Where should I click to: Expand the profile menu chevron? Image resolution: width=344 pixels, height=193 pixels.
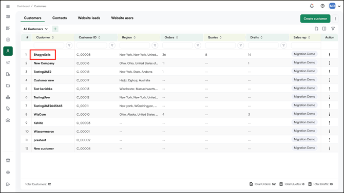coord(339,6)
